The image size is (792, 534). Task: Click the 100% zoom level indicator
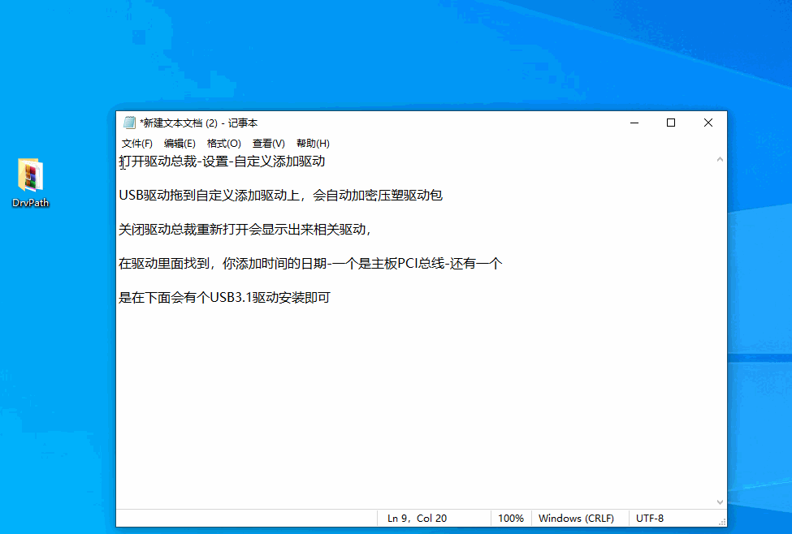pos(511,518)
